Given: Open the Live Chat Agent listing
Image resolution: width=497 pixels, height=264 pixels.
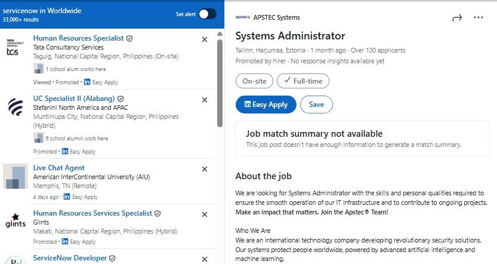Looking at the screenshot, I should pos(59,167).
